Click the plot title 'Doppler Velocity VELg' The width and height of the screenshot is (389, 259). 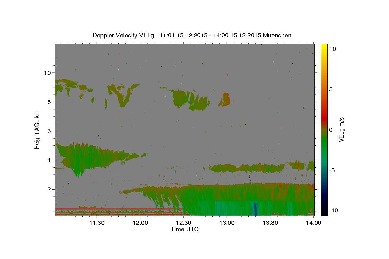point(124,35)
